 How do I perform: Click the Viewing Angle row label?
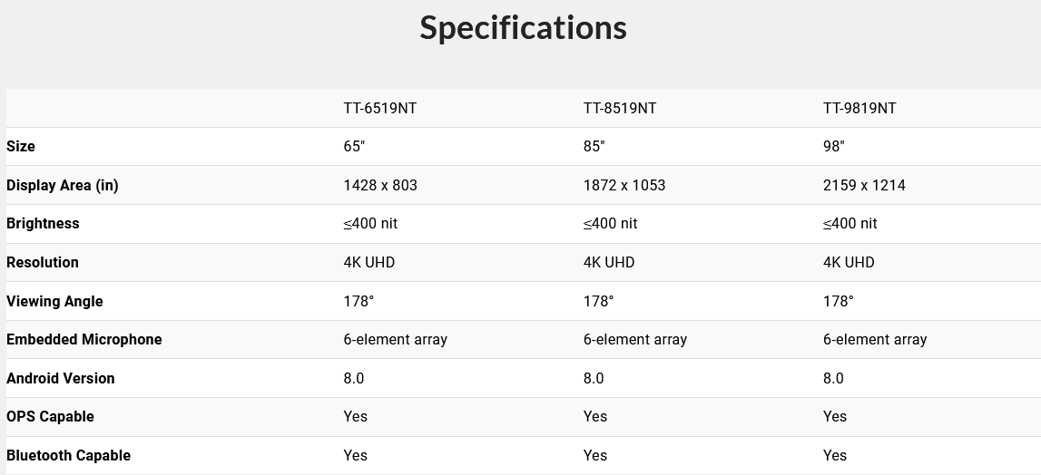(x=54, y=301)
